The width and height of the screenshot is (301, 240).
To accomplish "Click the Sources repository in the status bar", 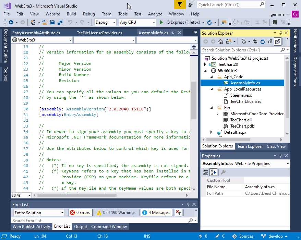I will pos(243,236).
